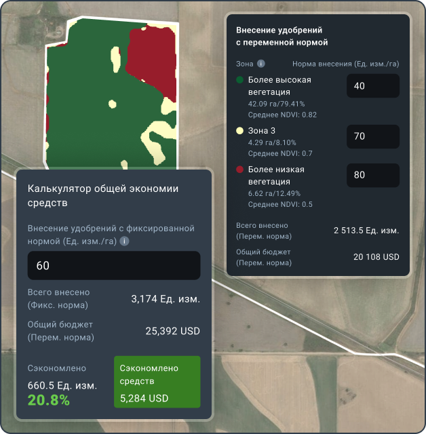This screenshot has height=434, width=426.
Task: Click small yellow round zone on field map
Action: 113,104
